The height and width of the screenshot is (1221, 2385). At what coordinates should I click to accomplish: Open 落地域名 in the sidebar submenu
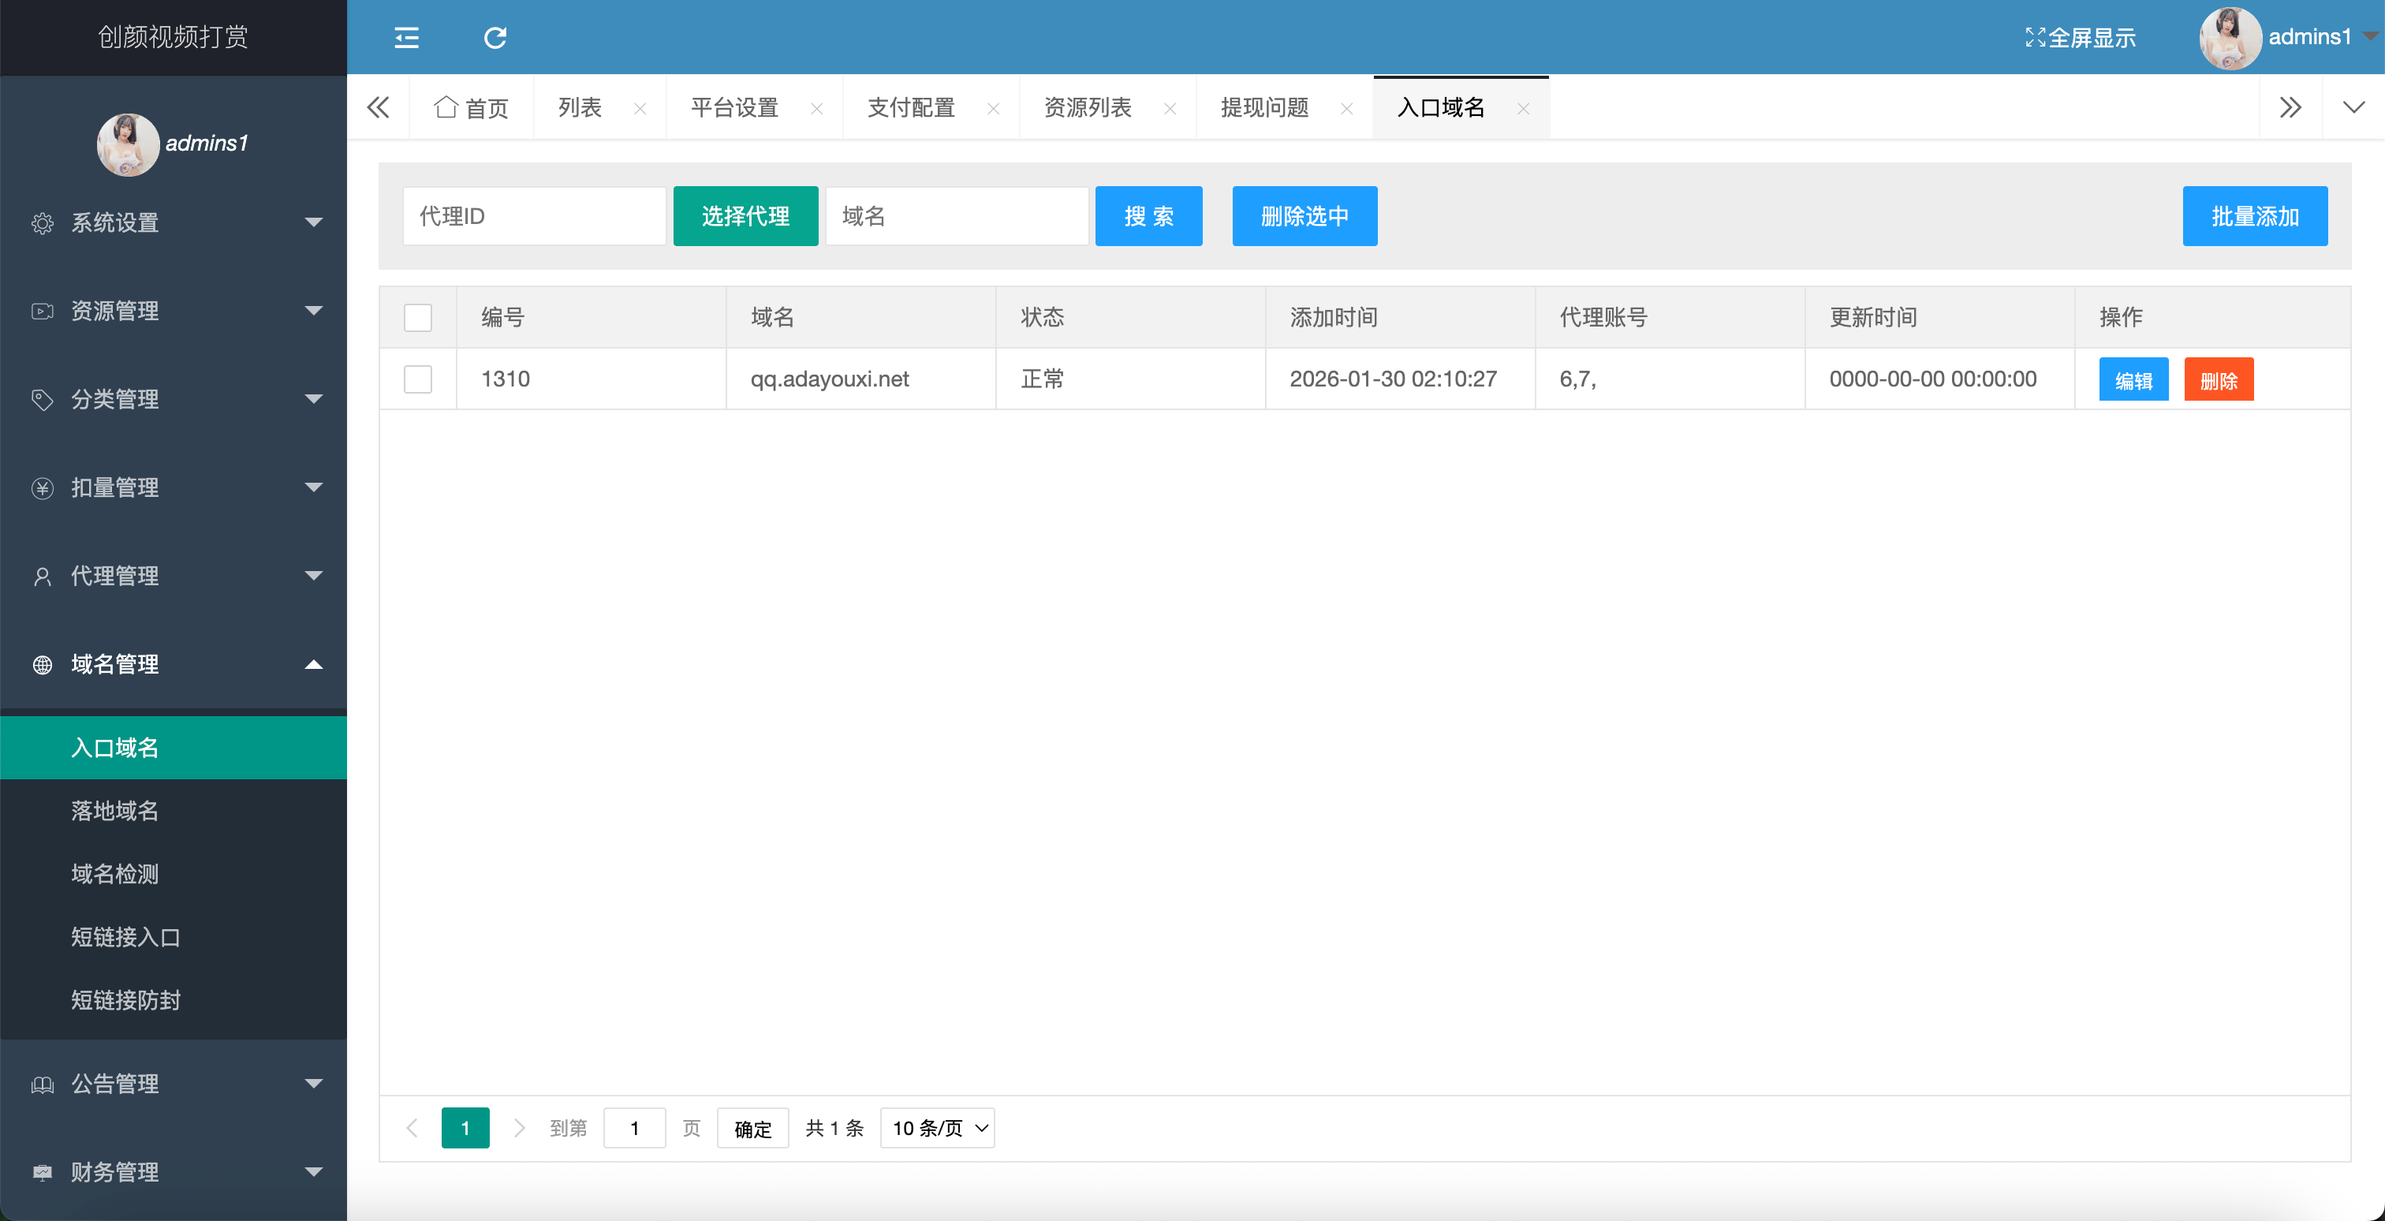[x=115, y=811]
